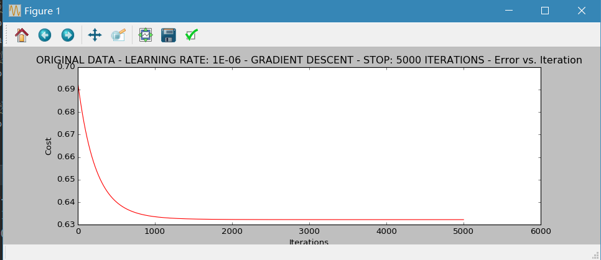Click x-axis tick label 2000
The width and height of the screenshot is (601, 260).
pos(232,231)
